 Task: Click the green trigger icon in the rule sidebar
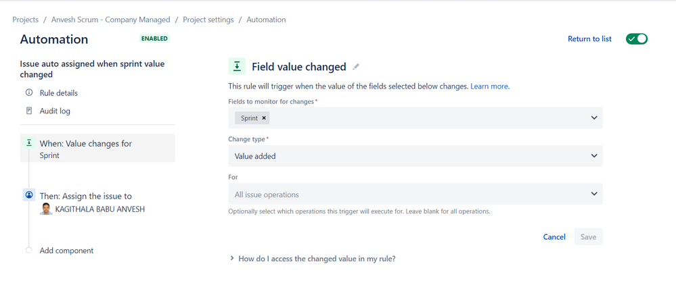(x=29, y=143)
